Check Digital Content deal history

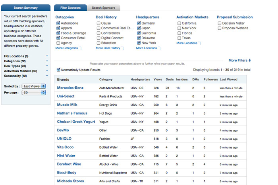(x=98, y=38)
